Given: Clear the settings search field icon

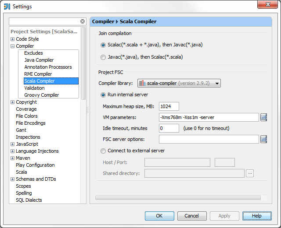Looking at the screenshot, I should (83, 21).
